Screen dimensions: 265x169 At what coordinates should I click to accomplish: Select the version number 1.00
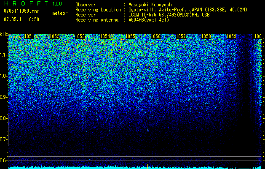(x=57, y=3)
